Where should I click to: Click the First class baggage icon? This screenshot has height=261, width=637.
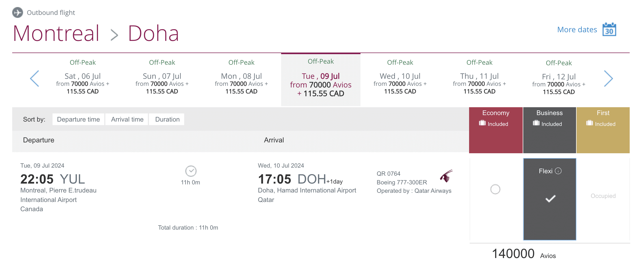tap(589, 123)
